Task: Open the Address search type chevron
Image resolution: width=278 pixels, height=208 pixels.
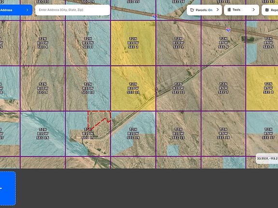Action: point(27,10)
